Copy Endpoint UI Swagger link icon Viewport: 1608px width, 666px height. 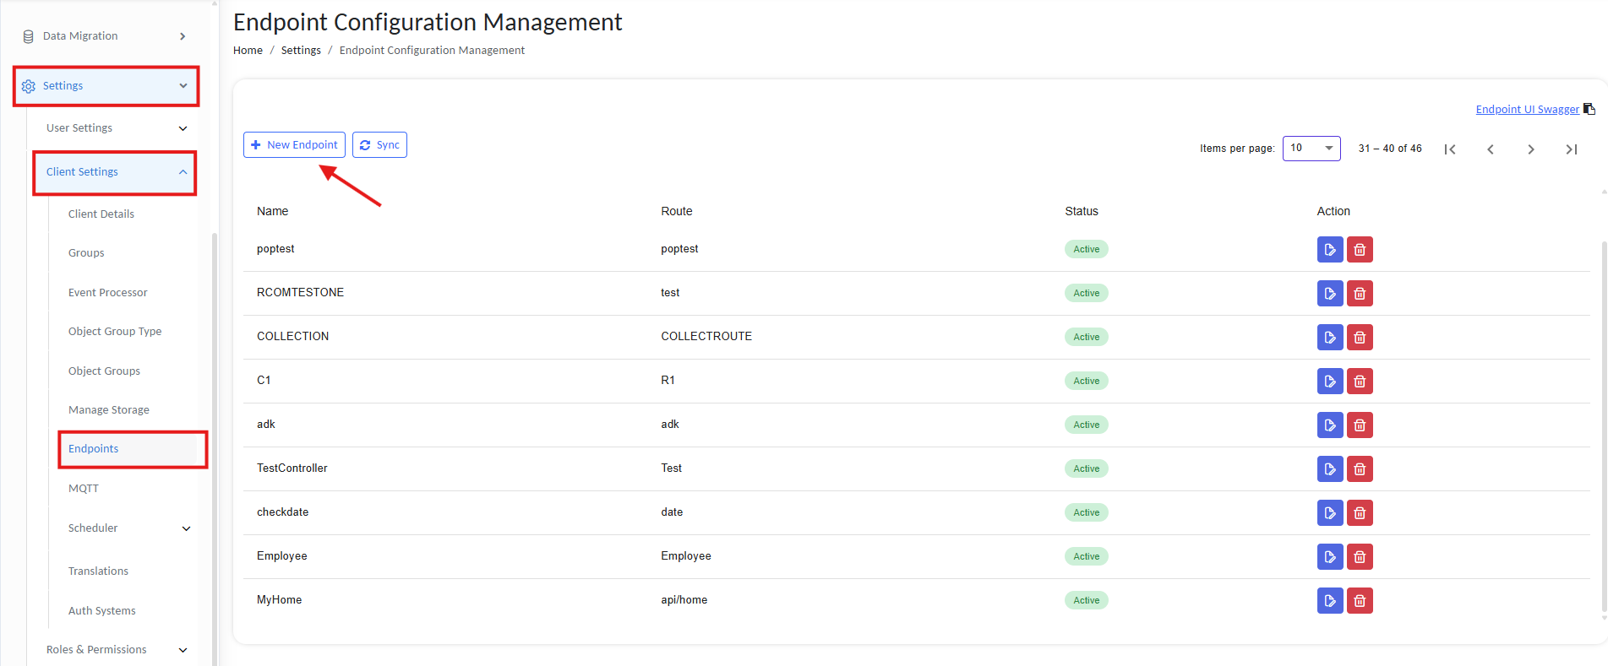click(x=1589, y=109)
